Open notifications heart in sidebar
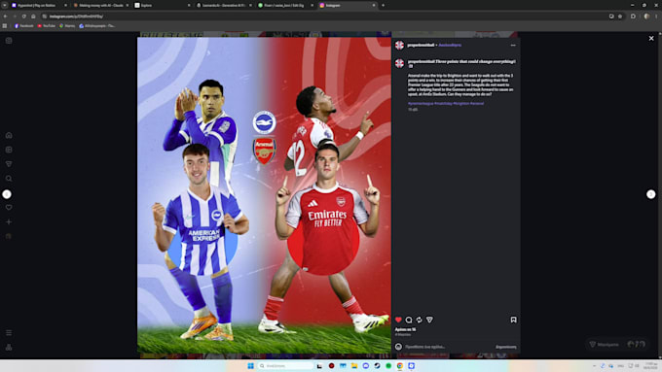The image size is (662, 372). coord(9,207)
